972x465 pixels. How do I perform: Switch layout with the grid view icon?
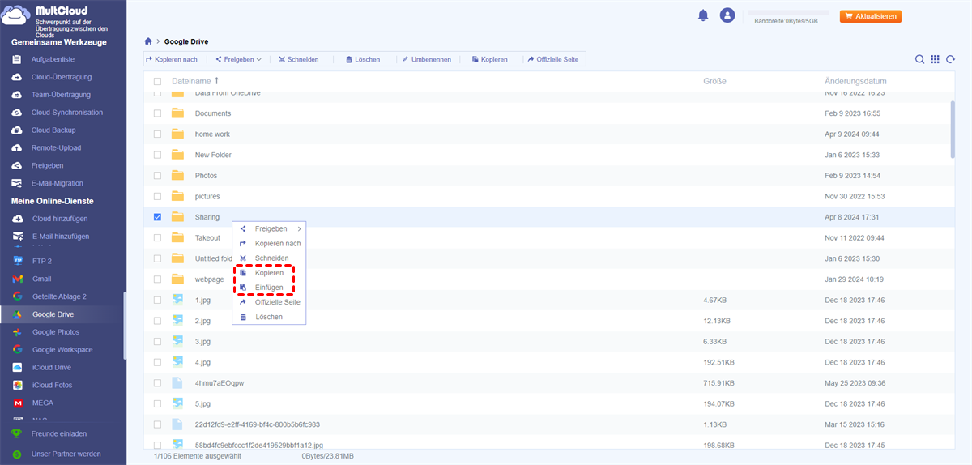(935, 59)
